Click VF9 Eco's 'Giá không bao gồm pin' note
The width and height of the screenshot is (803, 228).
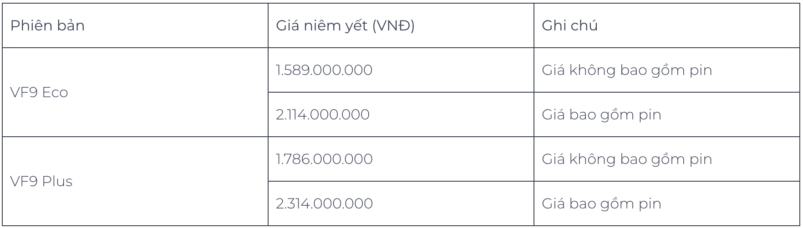pyautogui.click(x=626, y=70)
